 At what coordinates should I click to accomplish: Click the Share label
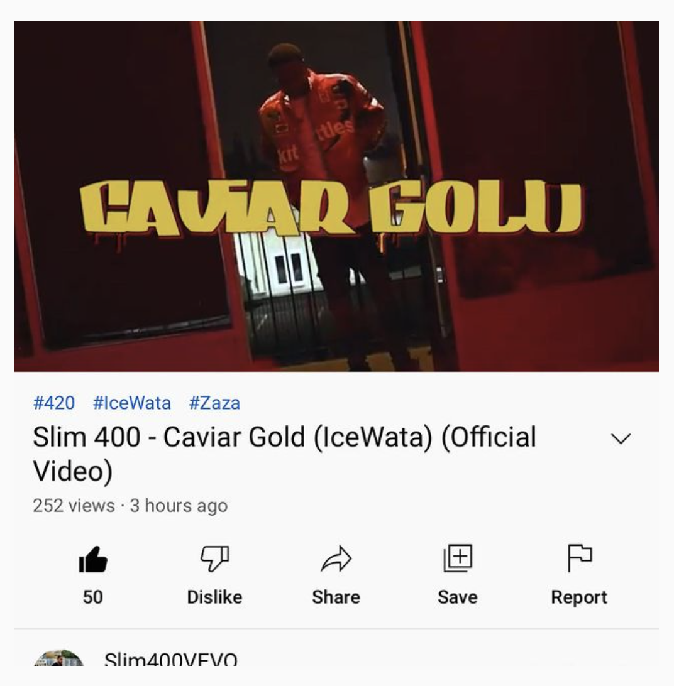[336, 597]
